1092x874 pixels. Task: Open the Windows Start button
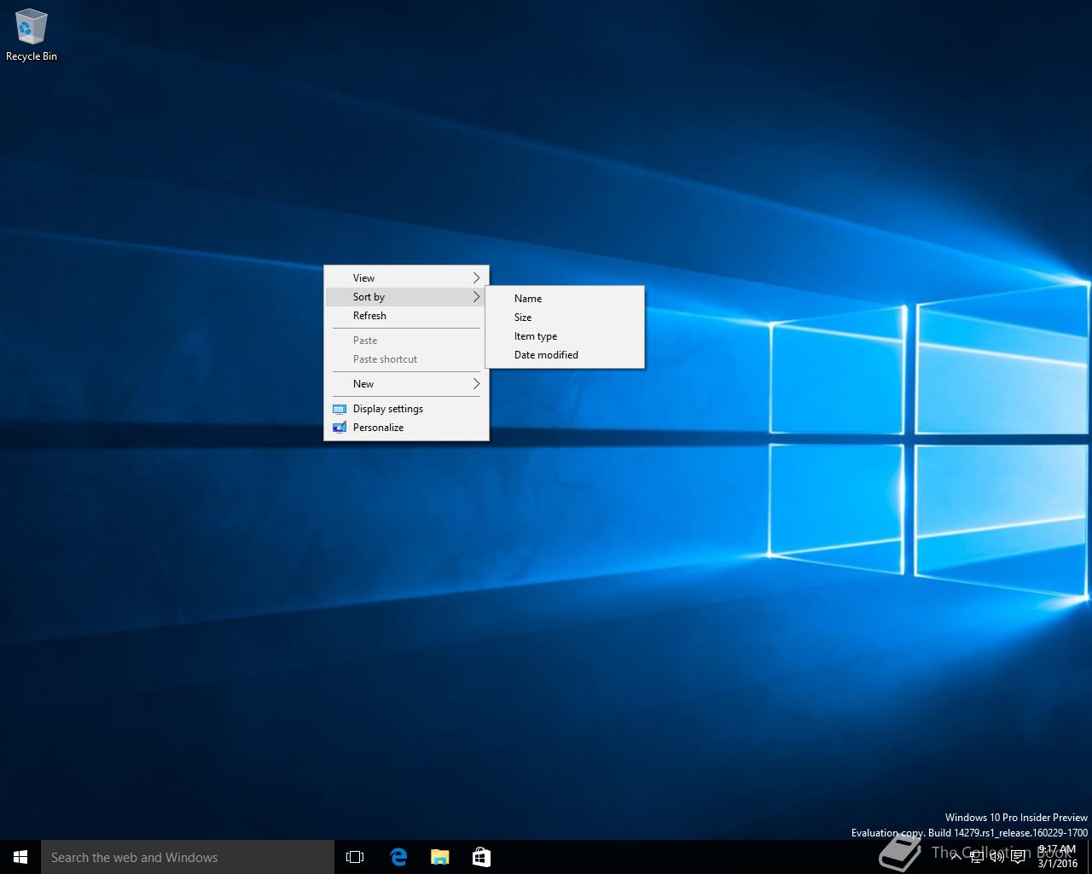[20, 857]
